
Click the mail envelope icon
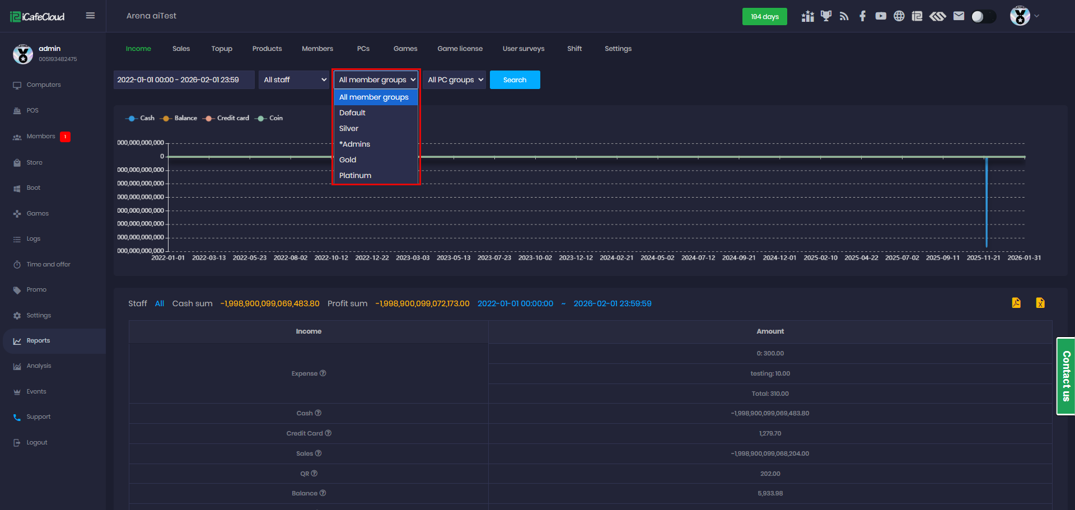pos(959,16)
